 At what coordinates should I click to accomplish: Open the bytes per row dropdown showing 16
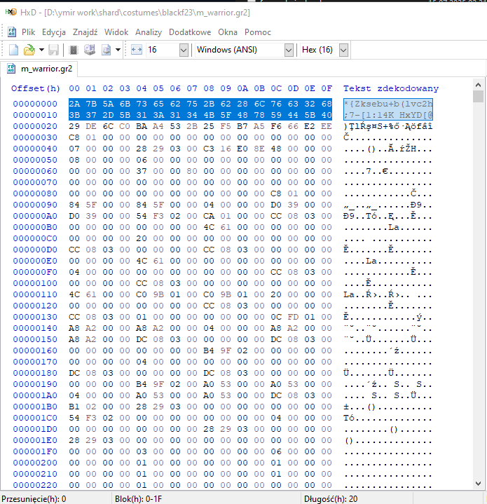point(184,50)
